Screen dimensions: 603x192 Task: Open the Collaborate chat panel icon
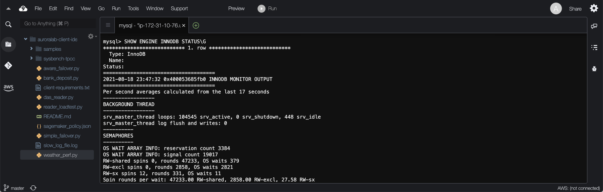tap(594, 26)
